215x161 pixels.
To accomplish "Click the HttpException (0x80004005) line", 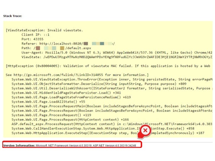I will (108, 66).
